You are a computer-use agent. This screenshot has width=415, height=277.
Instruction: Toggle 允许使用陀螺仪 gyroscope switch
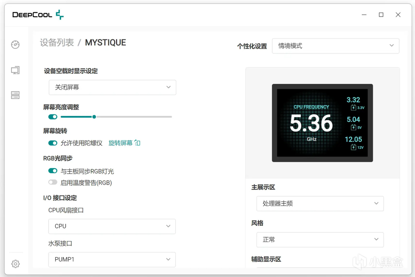point(53,143)
